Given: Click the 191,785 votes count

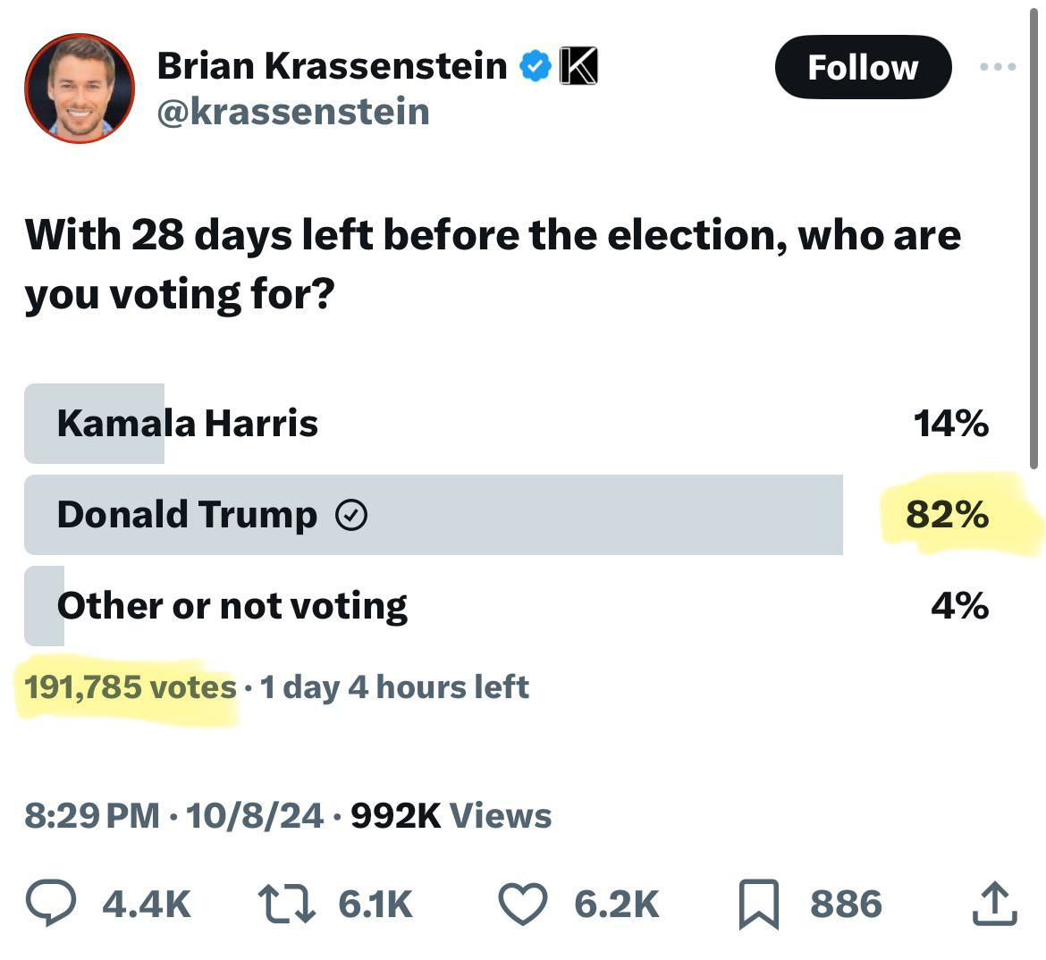Looking at the screenshot, I should point(130,687).
